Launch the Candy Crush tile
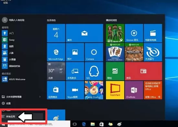The image size is (178, 127). click(x=94, y=90)
